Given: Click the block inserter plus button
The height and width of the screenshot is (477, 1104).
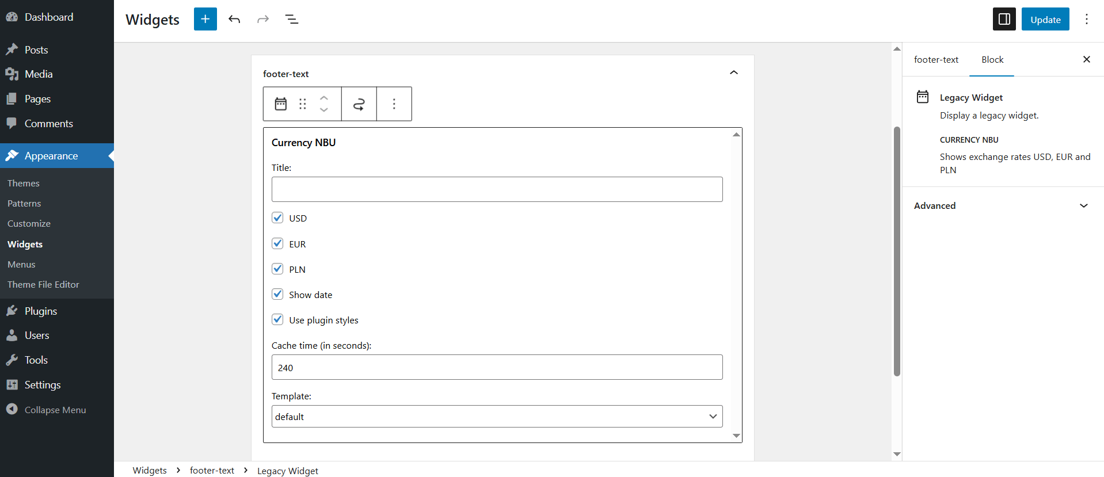Looking at the screenshot, I should (205, 19).
